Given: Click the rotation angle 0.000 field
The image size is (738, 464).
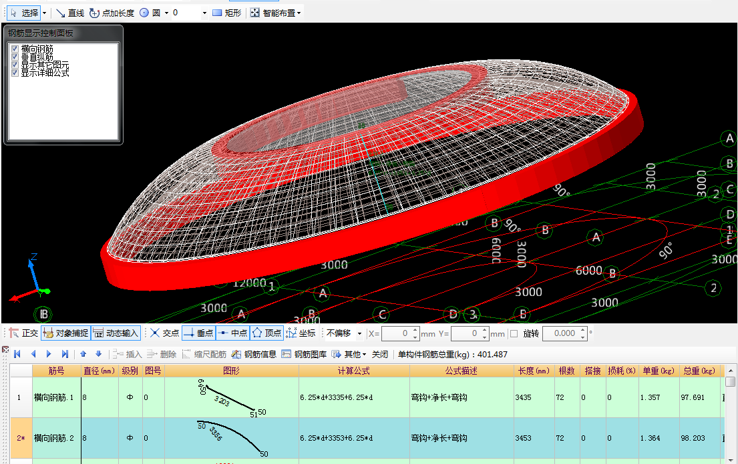Looking at the screenshot, I should [560, 333].
